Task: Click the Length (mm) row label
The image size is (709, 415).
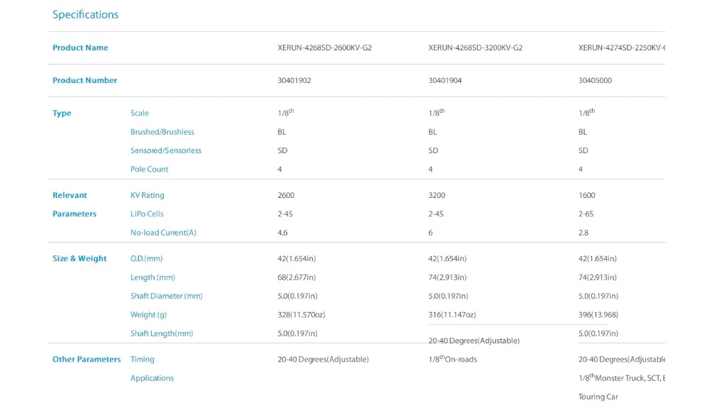Action: click(153, 277)
